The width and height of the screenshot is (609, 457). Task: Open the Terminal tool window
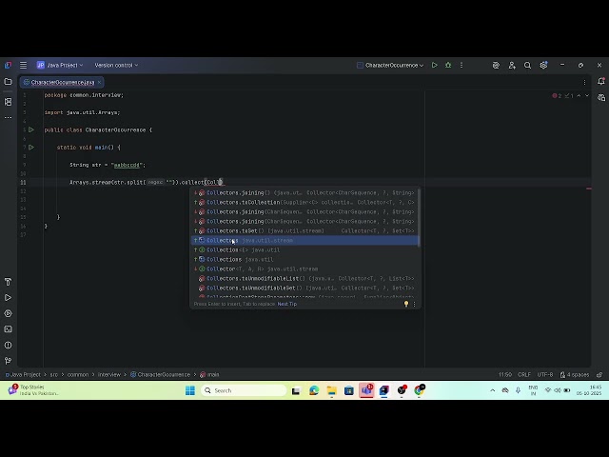[8, 329]
